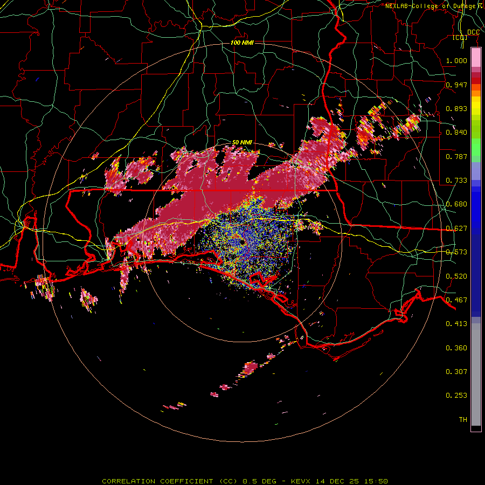The image size is (485, 485).
Task: Select the 0.253 legend value
Action: pyautogui.click(x=456, y=396)
